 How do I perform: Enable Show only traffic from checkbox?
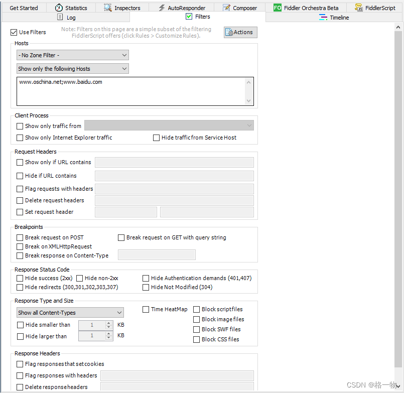(x=20, y=126)
